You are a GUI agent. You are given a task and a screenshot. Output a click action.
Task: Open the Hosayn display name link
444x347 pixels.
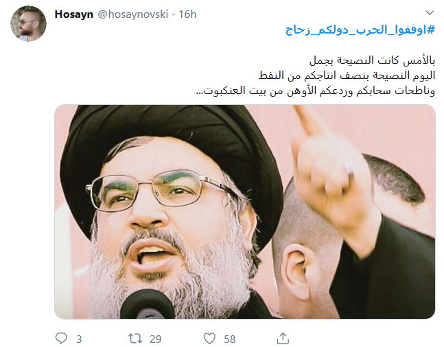[x=74, y=14]
